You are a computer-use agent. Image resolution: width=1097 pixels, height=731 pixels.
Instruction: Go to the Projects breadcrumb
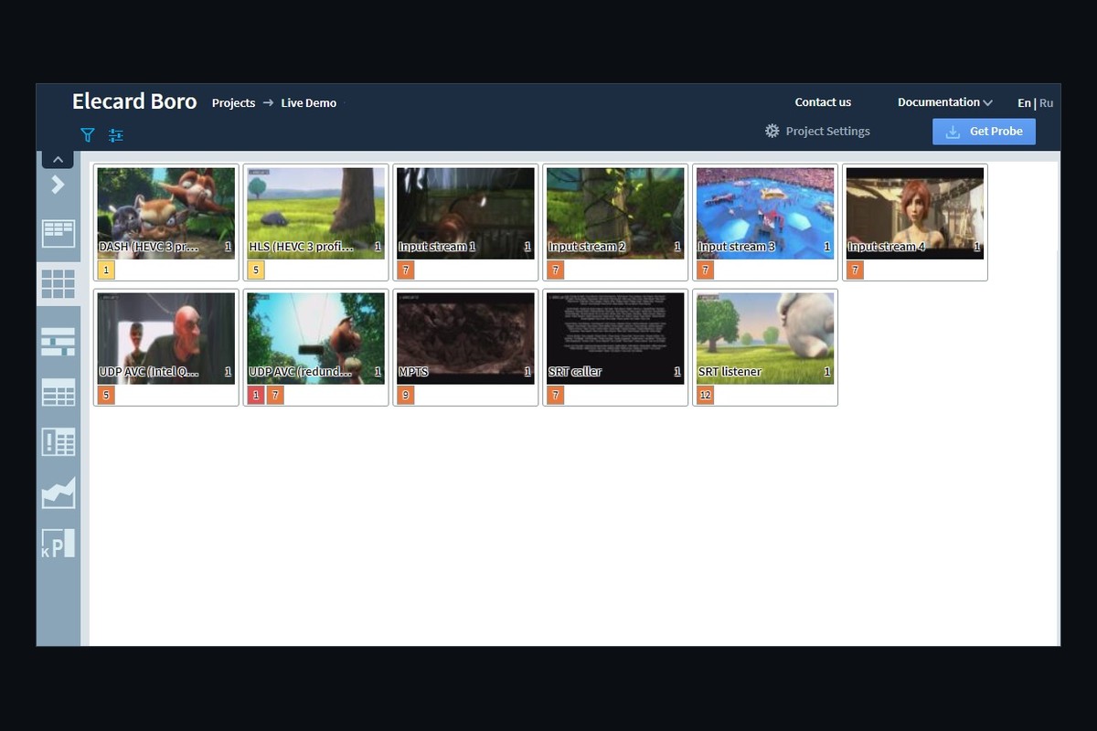click(233, 103)
